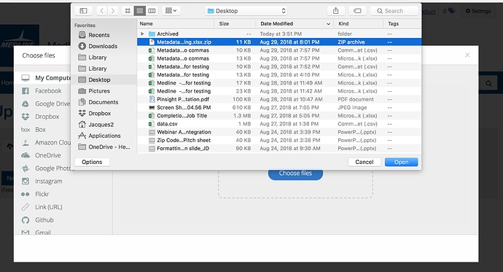Select Zip Code...Pitch sheet file

[x=278, y=140]
